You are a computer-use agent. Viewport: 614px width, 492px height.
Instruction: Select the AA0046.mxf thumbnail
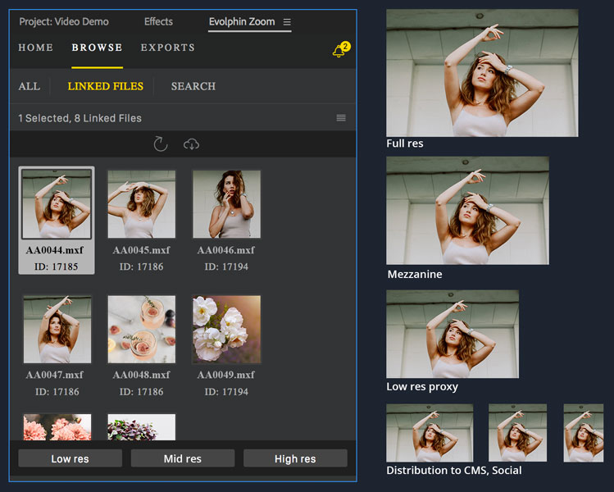227,204
